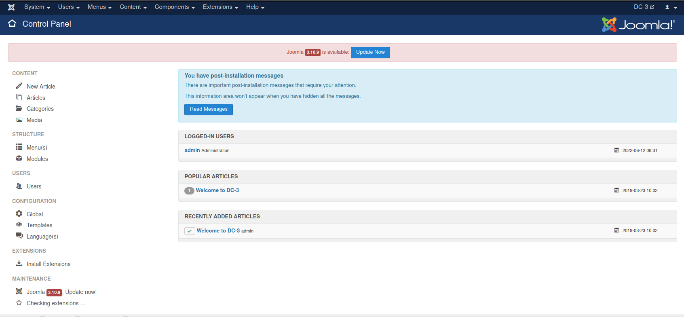This screenshot has width=684, height=317.
Task: Click the Update Now button
Action: 370,52
